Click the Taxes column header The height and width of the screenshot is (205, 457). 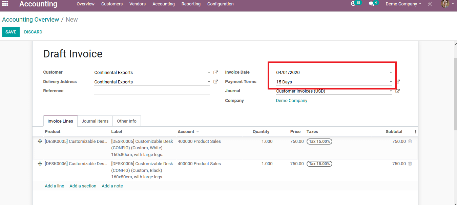click(312, 132)
